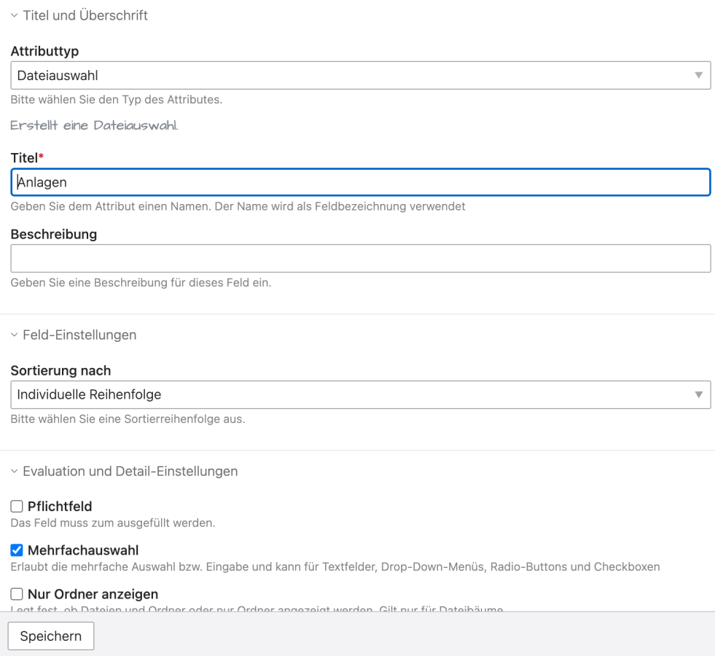The image size is (715, 656).
Task: Collapse Evaluation und Detail-Einstellungen section
Action: tap(130, 472)
